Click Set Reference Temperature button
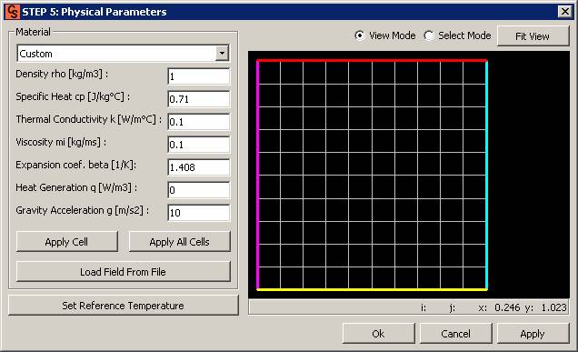This screenshot has width=578, height=352. pos(123,305)
